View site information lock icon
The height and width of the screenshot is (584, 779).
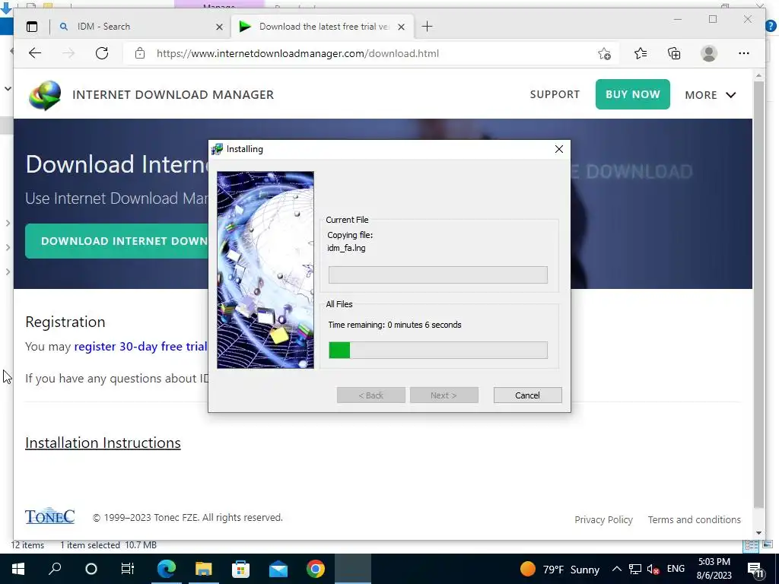tap(140, 53)
